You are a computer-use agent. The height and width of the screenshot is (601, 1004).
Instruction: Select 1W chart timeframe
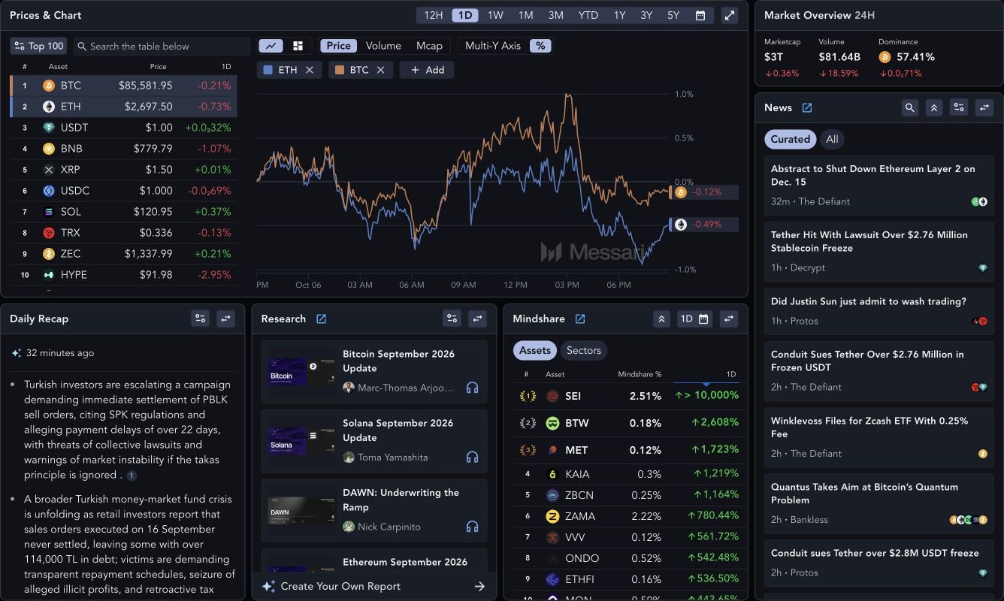(x=495, y=15)
